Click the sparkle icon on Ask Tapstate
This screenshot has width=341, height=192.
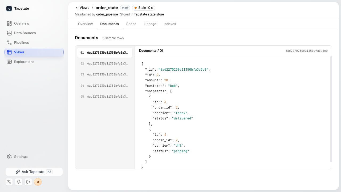[18, 172]
